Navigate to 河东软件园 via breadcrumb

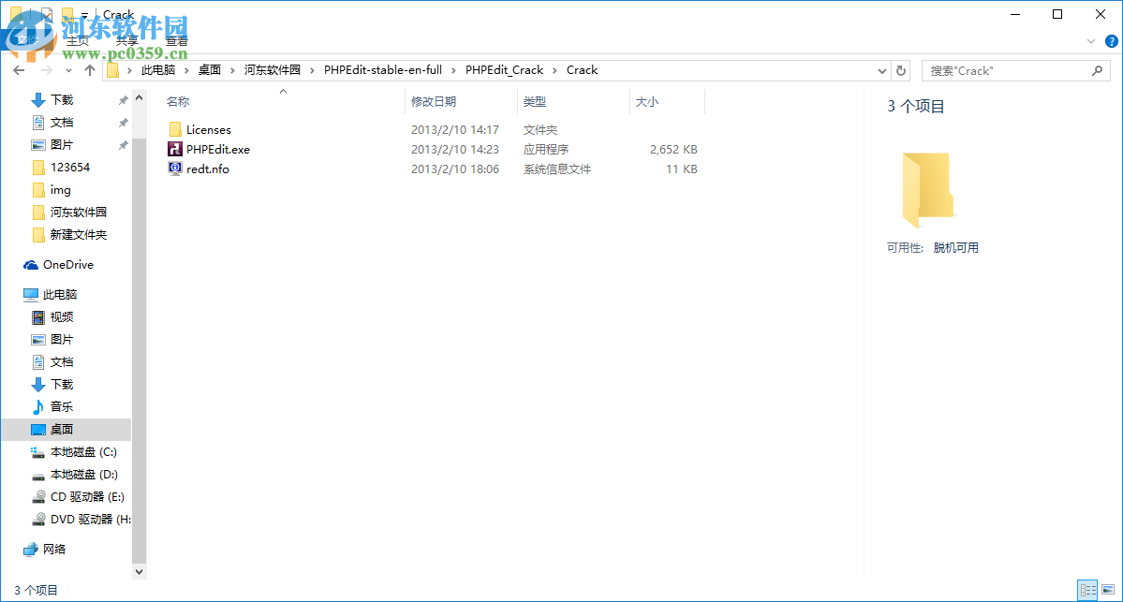(273, 69)
